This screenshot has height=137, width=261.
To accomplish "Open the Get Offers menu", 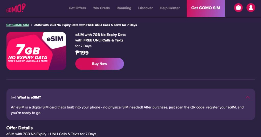I will point(77,8).
